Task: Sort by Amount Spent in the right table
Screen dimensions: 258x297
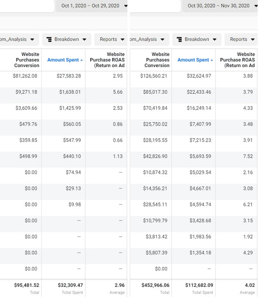Action: pyautogui.click(x=195, y=60)
